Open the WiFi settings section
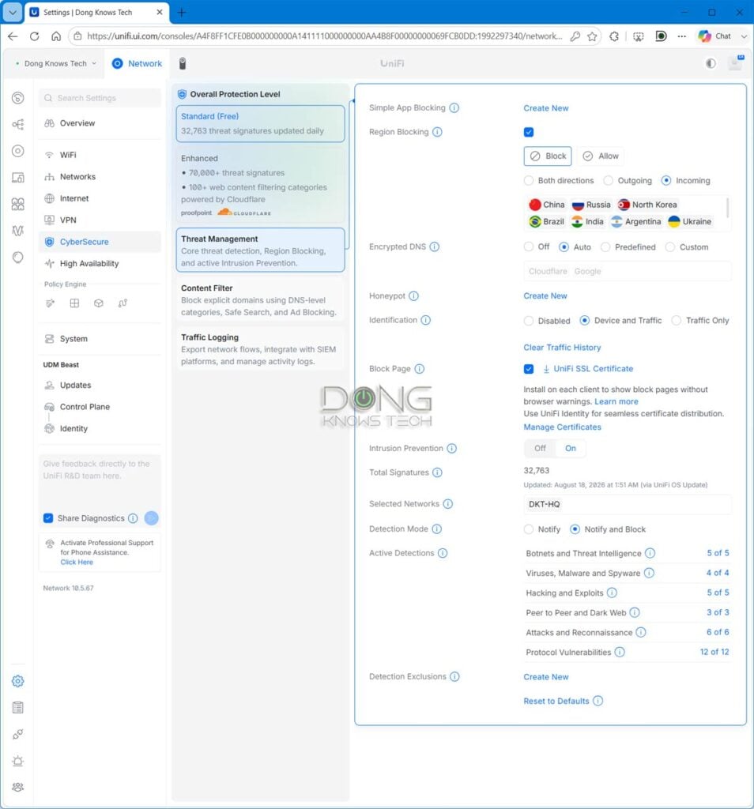Image resolution: width=754 pixels, height=809 pixels. (100, 155)
